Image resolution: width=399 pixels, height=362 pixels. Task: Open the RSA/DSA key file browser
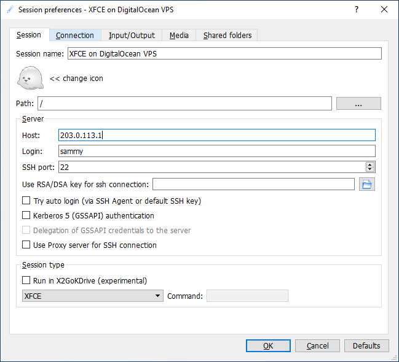[x=366, y=184]
